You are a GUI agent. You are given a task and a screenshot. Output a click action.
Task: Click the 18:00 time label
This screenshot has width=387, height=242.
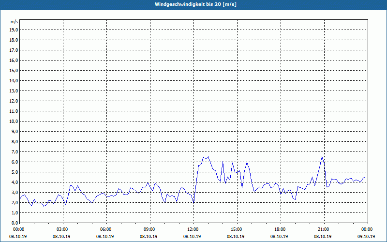coord(281,229)
